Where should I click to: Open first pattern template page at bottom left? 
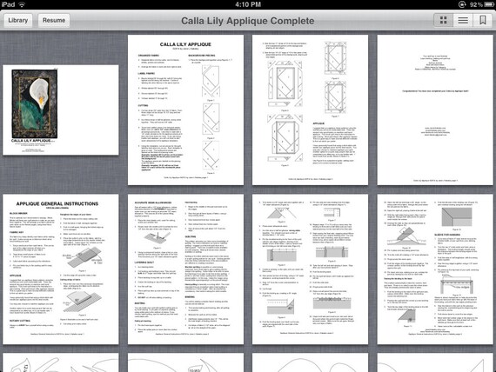[x=61, y=362]
